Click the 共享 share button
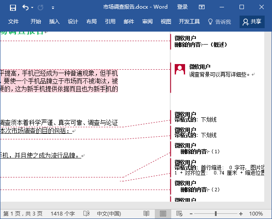 pos(252,22)
